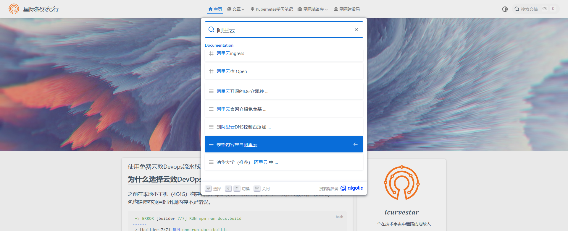Click the site logo icon in header
This screenshot has width=568, height=231.
[14, 9]
